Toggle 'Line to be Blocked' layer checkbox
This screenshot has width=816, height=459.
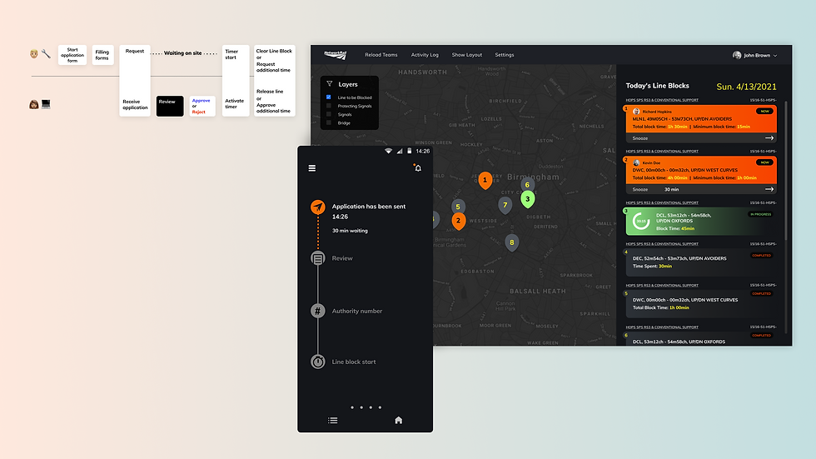click(328, 97)
